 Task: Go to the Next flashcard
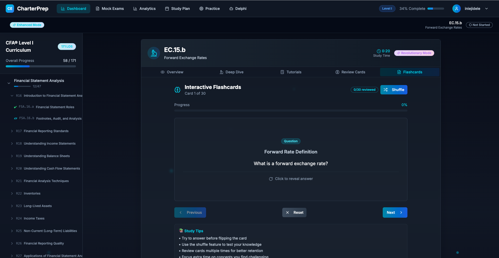point(395,212)
